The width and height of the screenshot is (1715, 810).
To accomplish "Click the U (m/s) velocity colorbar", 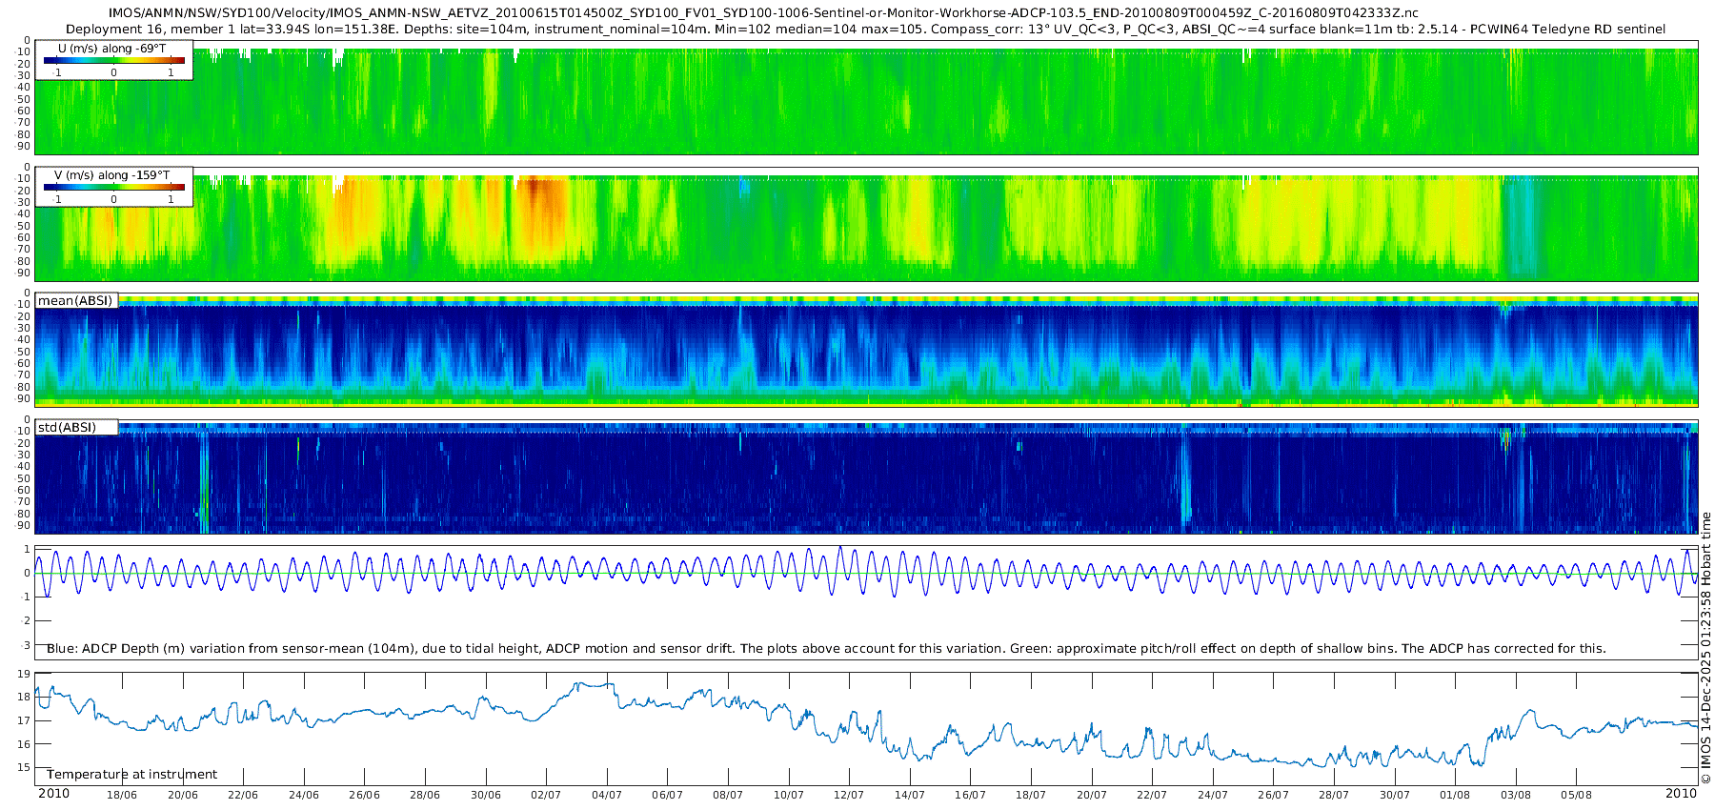I will 113,61.
